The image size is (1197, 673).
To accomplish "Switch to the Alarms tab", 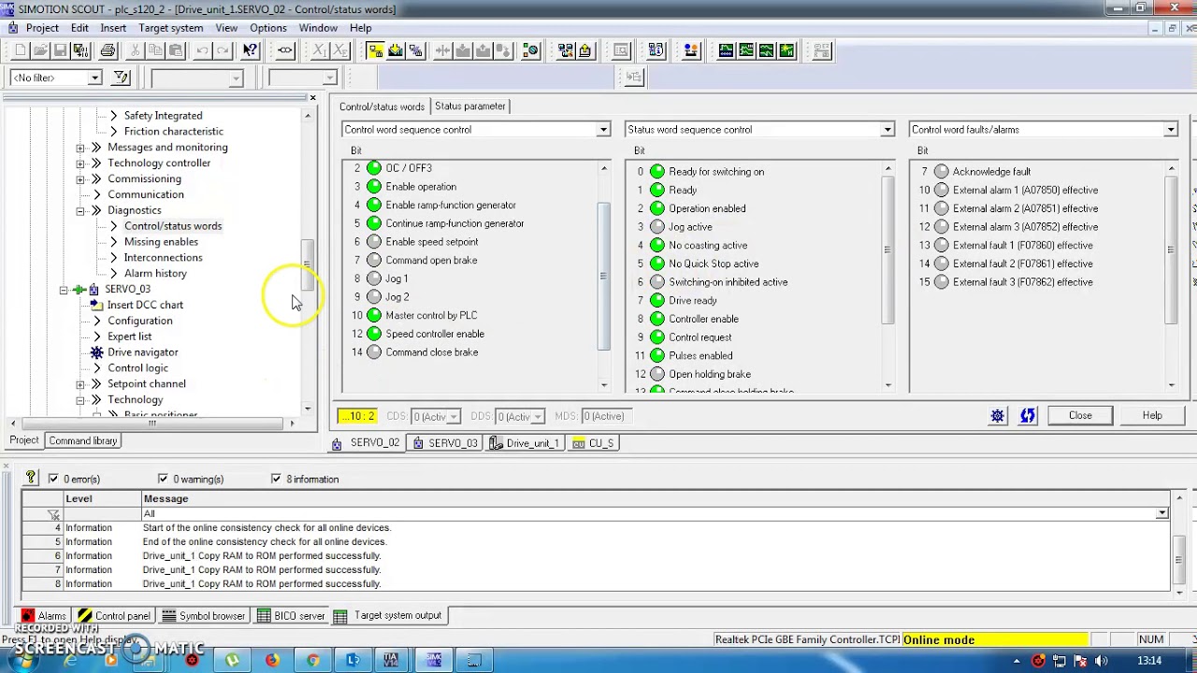I will 44,616.
